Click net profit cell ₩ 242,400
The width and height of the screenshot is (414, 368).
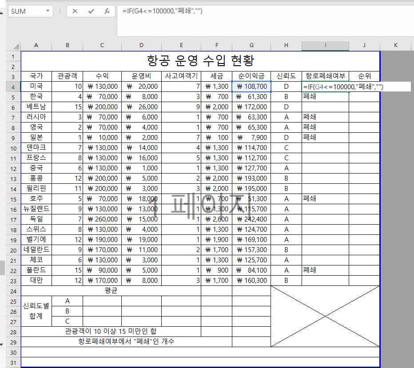click(251, 219)
